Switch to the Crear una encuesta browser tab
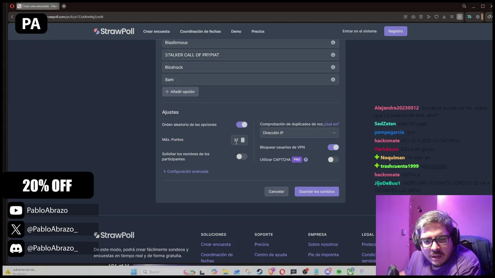This screenshot has height=278, width=495. [38, 6]
